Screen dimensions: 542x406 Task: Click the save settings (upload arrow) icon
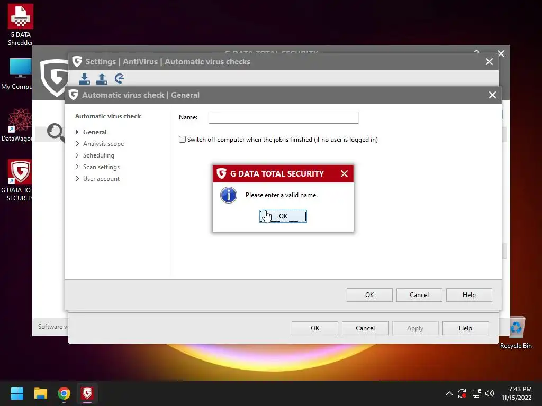click(102, 79)
